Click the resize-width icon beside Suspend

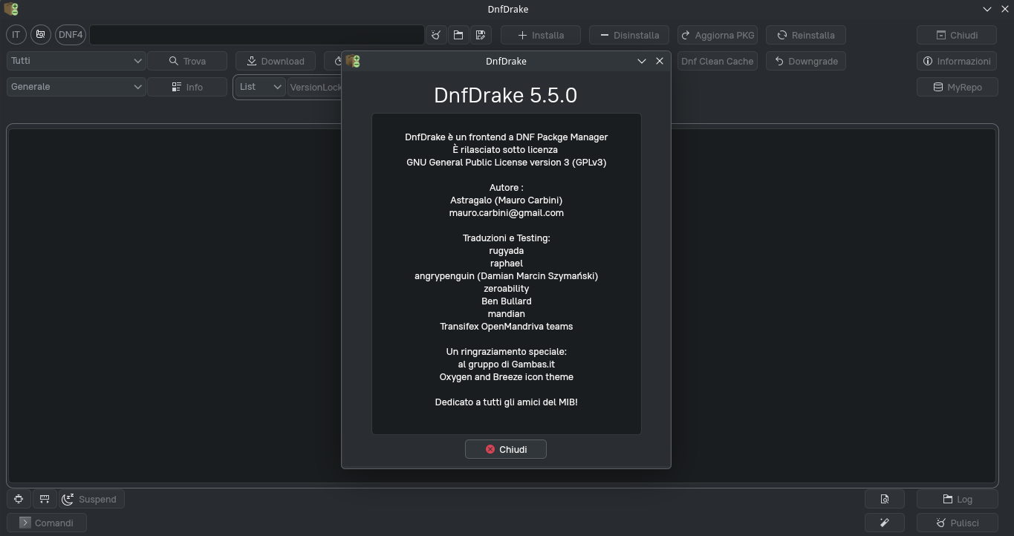(45, 500)
